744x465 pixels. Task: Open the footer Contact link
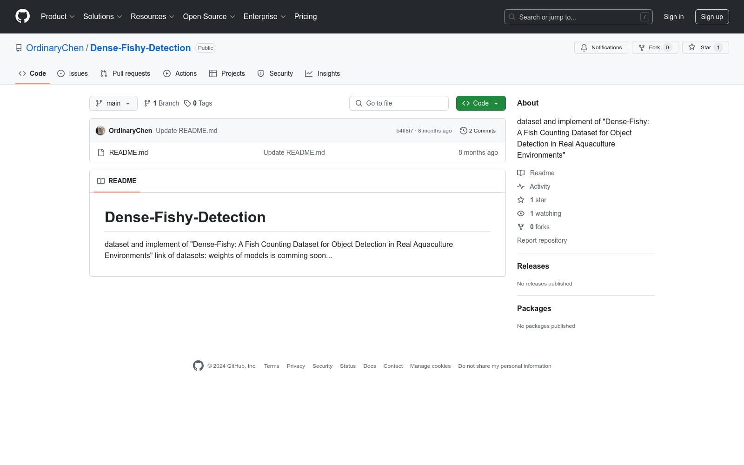click(x=393, y=366)
